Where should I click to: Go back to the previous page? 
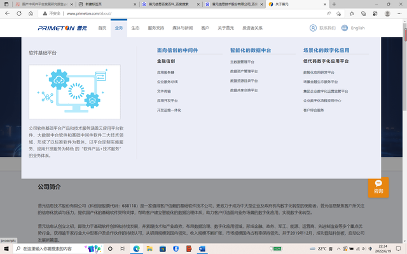point(7,13)
